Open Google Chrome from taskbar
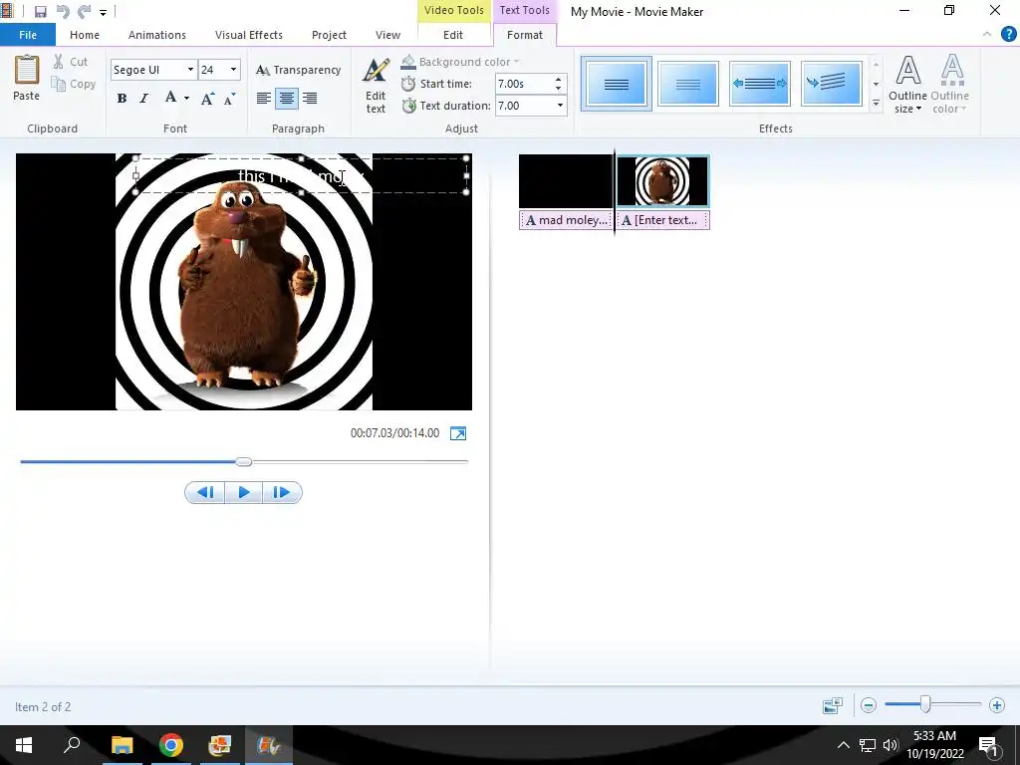The image size is (1020, 765). (171, 745)
